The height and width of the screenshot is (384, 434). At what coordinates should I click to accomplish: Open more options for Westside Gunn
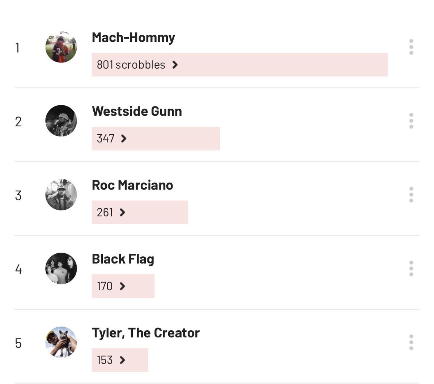[411, 121]
